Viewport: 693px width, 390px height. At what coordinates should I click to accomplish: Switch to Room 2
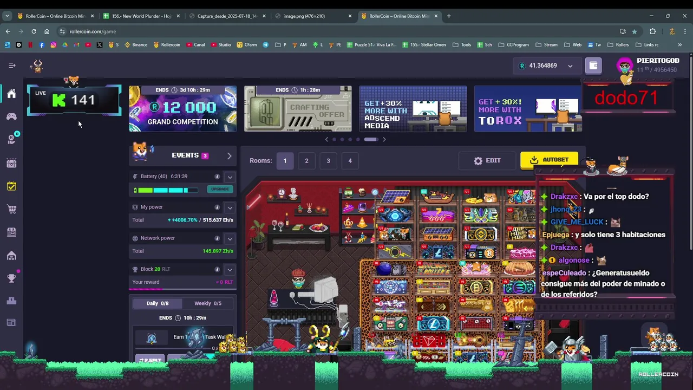pos(306,161)
